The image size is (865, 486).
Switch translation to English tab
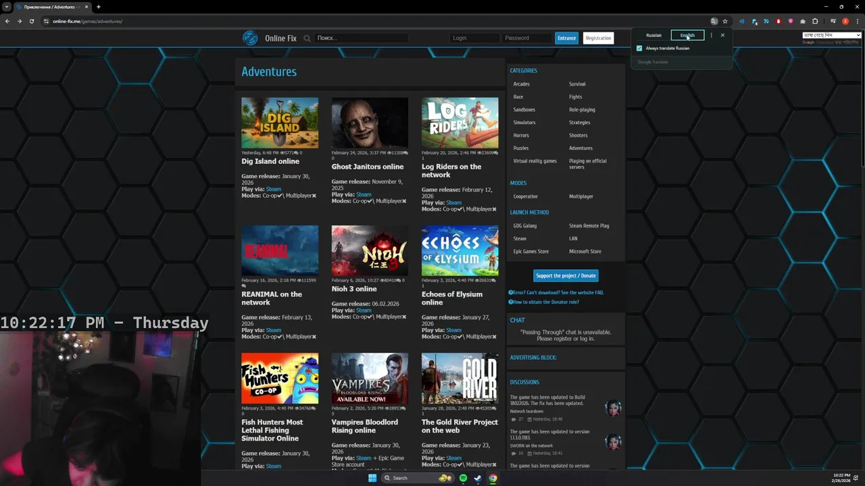coord(687,35)
